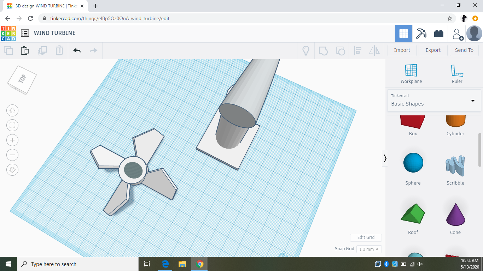The height and width of the screenshot is (271, 483).
Task: Toggle orthographic view in the left sidebar
Action: tap(12, 170)
